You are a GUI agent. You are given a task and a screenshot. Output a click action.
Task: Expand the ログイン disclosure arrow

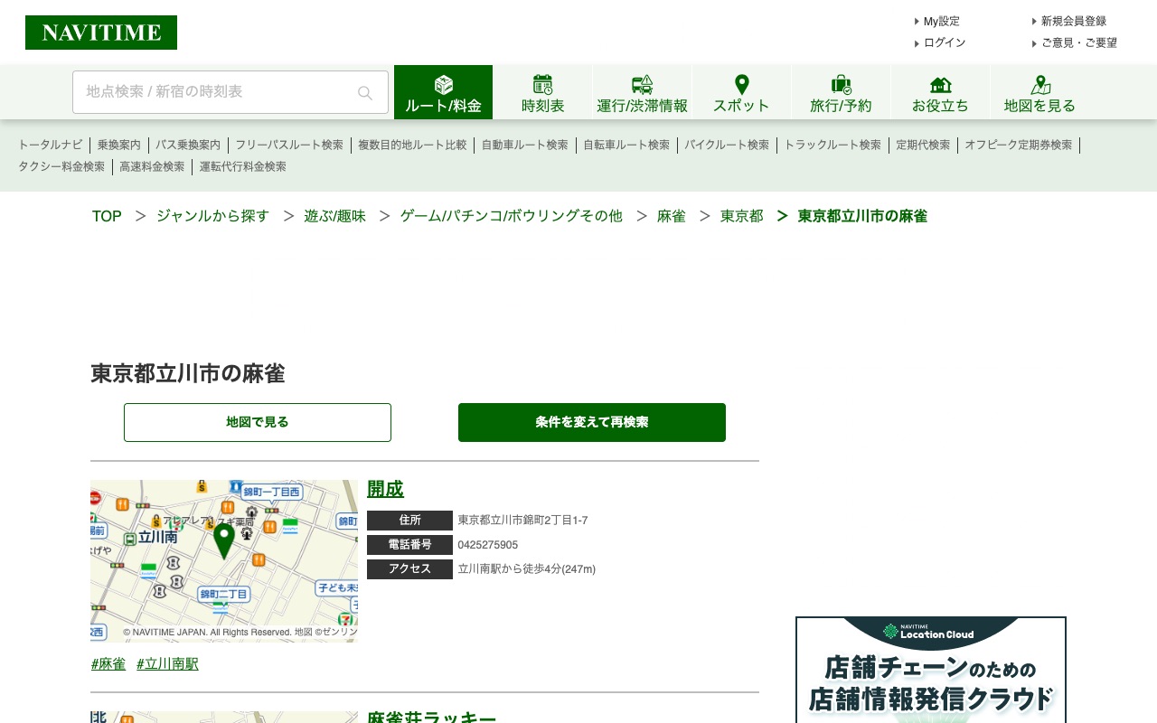[917, 42]
